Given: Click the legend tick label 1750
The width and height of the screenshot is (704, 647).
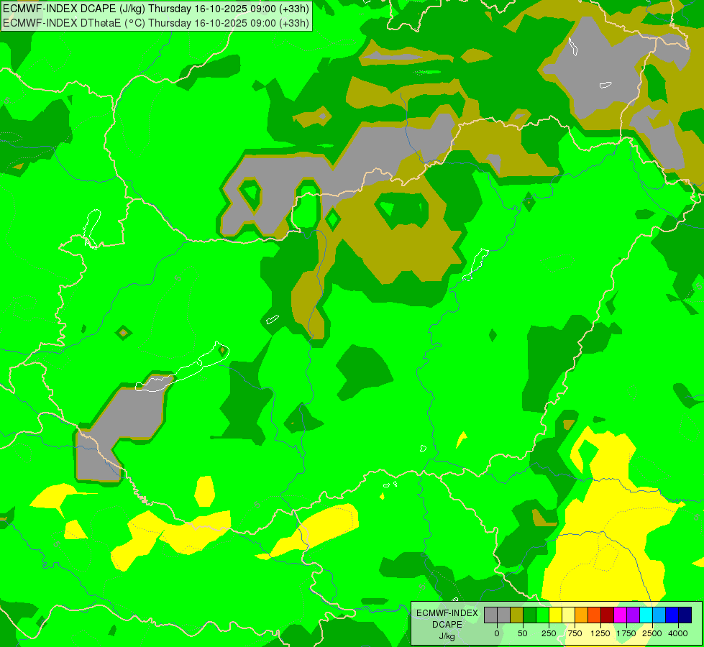Looking at the screenshot, I should tap(626, 633).
